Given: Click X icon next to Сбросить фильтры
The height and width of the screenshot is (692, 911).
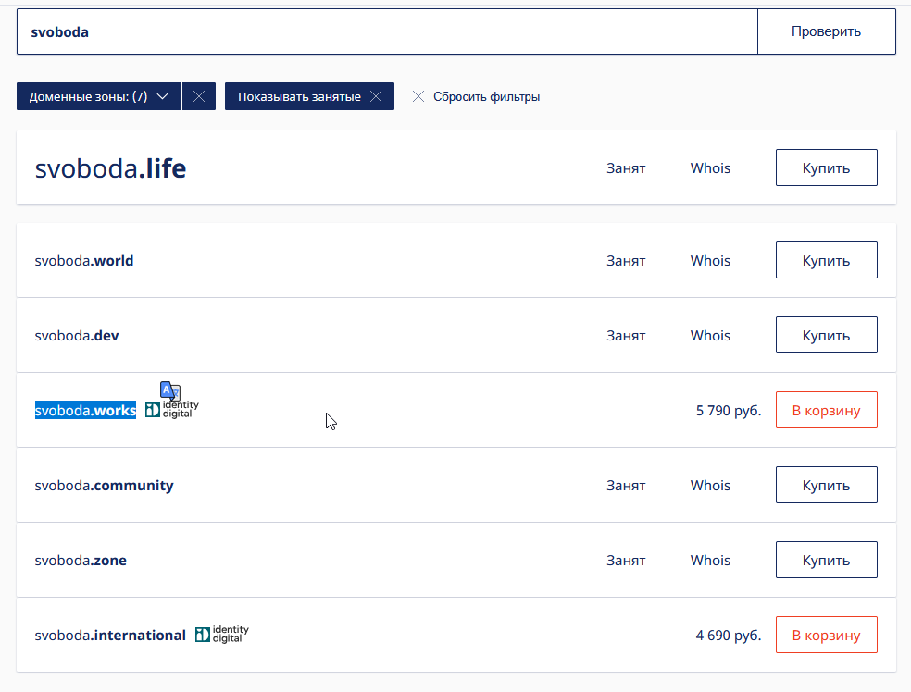Looking at the screenshot, I should tap(418, 96).
